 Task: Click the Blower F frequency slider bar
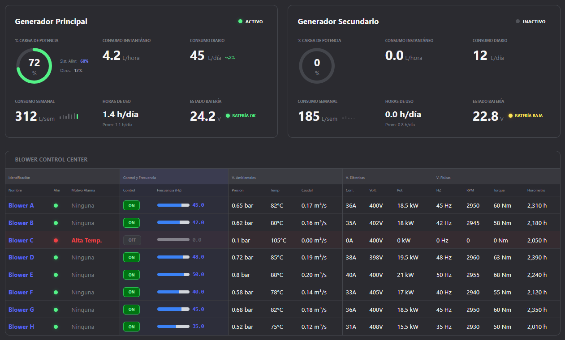173,292
